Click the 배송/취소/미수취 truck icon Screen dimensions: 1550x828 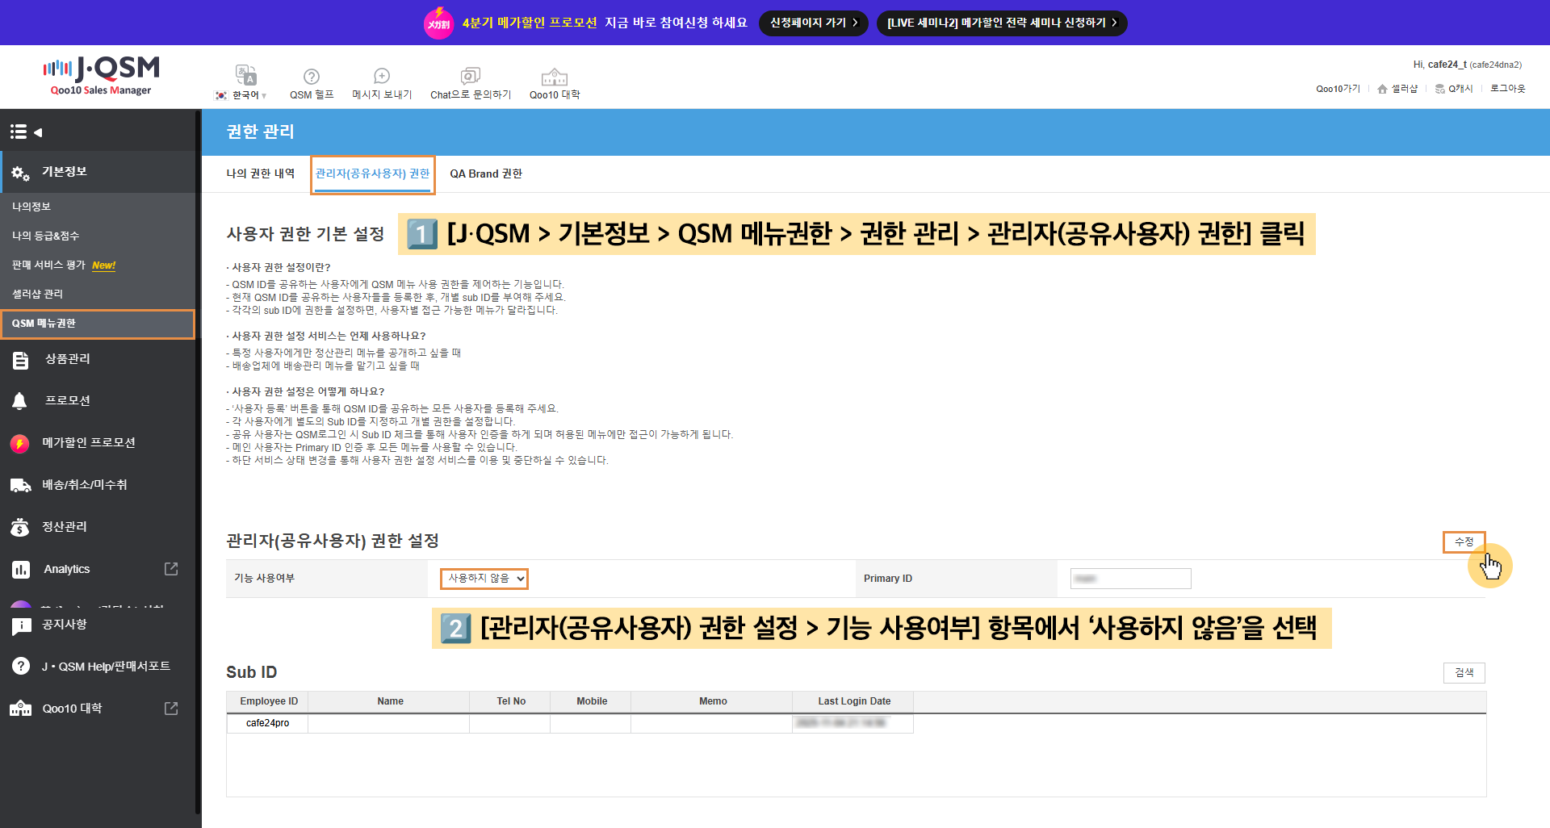20,485
